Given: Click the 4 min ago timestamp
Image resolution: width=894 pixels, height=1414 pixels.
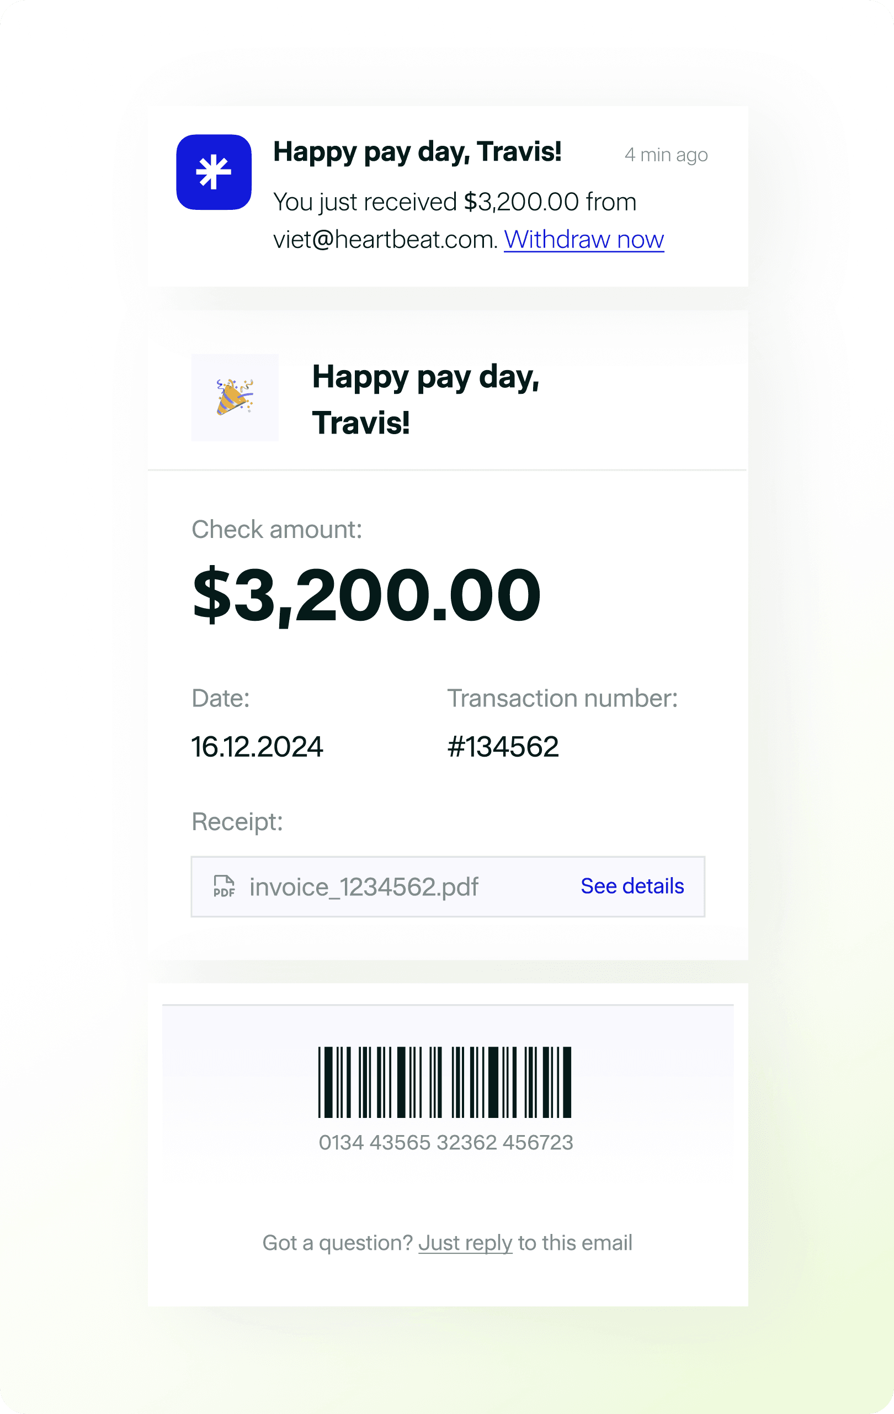Looking at the screenshot, I should (x=666, y=155).
